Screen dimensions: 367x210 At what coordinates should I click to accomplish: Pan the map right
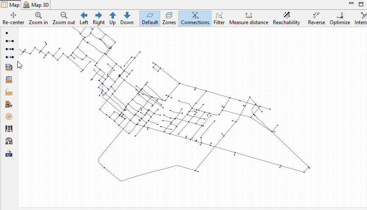(99, 19)
